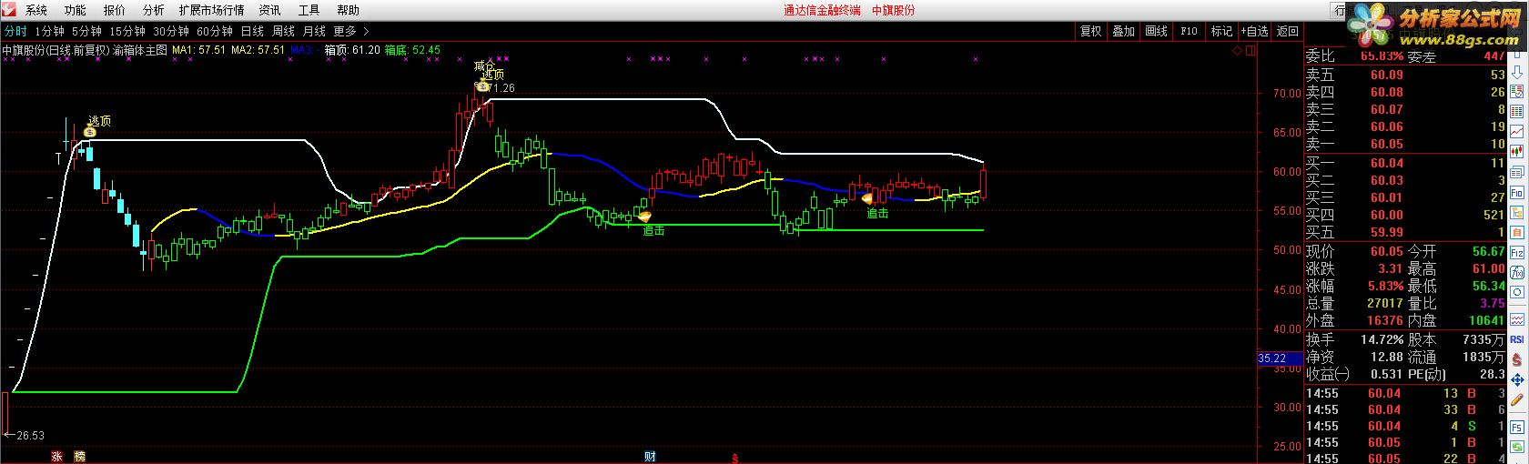Click the stacked windows sidebar icon
1529x464 pixels.
tap(1517, 172)
